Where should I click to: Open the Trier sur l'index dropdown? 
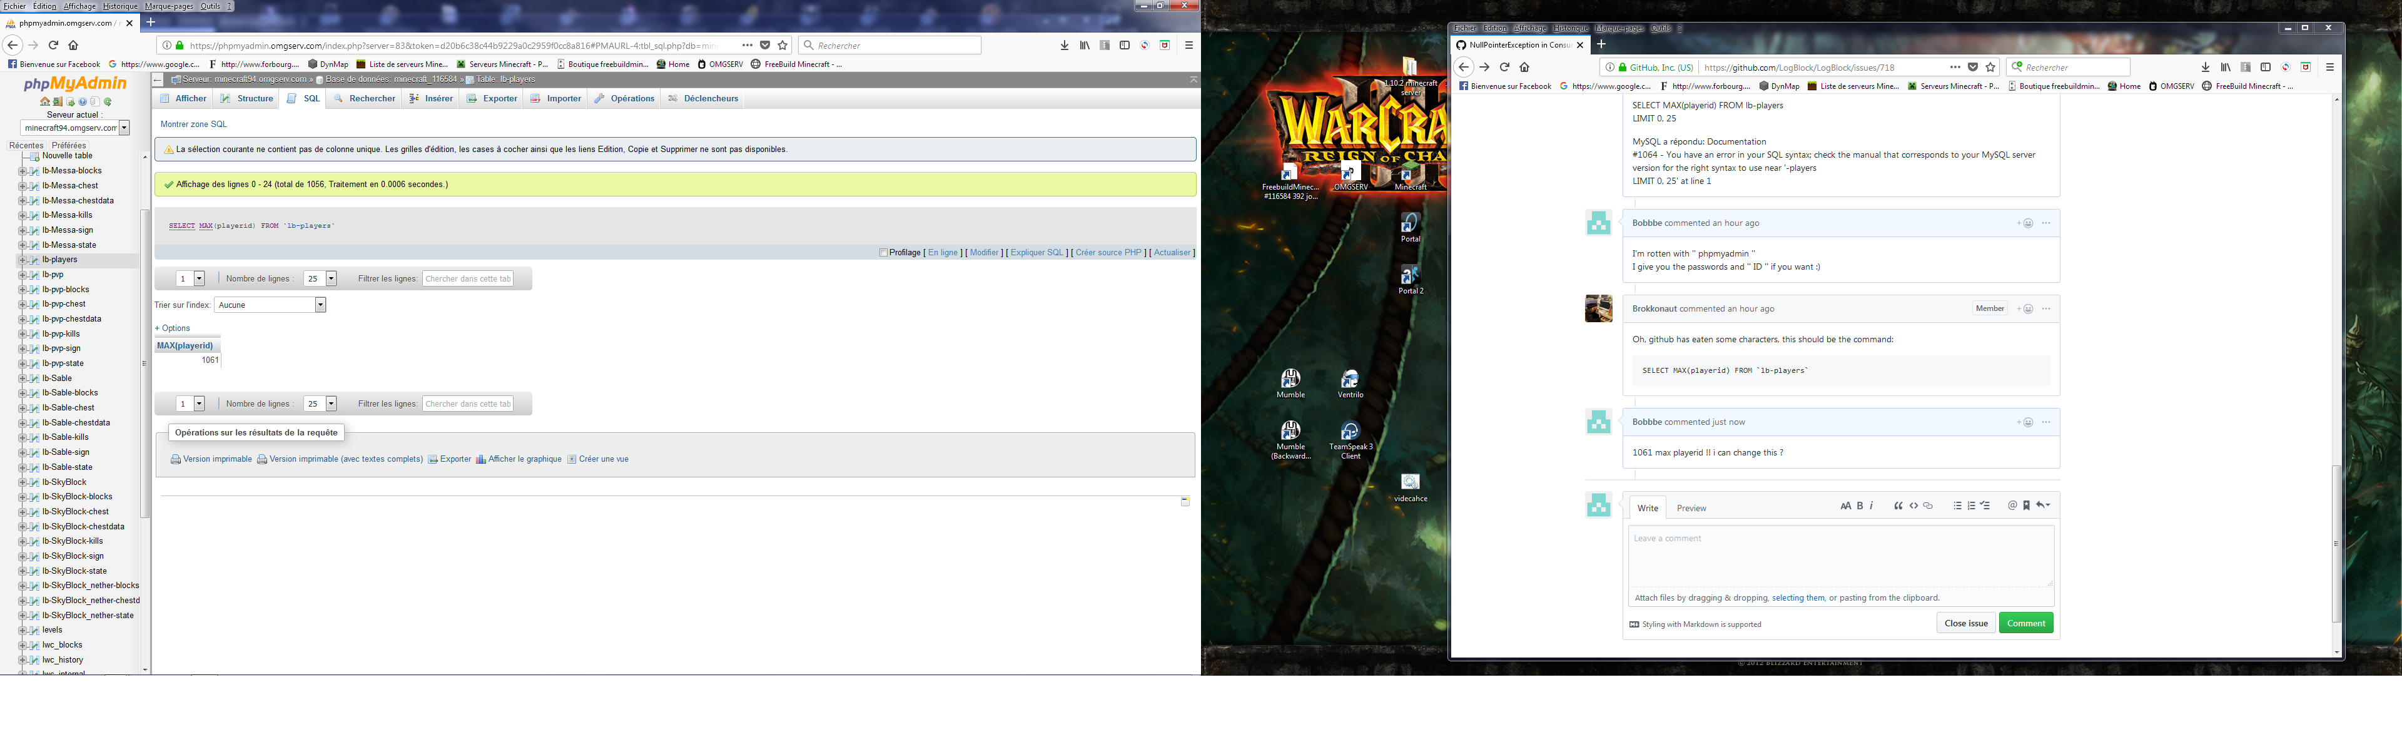[x=270, y=305]
